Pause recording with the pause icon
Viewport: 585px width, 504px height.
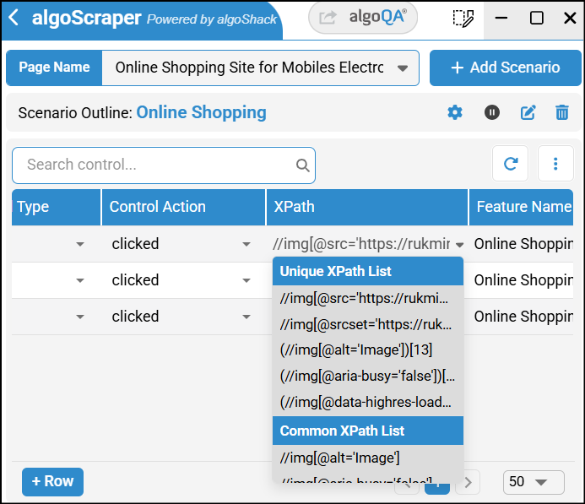pyautogui.click(x=492, y=112)
